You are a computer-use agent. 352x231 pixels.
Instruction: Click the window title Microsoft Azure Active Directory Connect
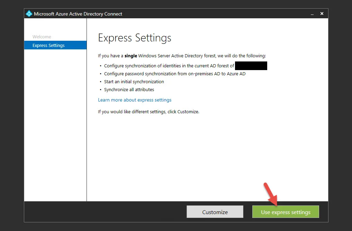(78, 14)
